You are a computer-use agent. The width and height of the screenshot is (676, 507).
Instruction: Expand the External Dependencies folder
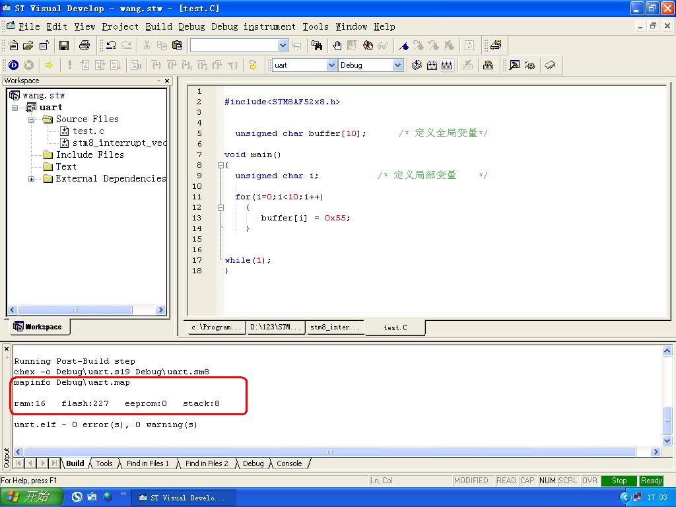click(x=32, y=179)
